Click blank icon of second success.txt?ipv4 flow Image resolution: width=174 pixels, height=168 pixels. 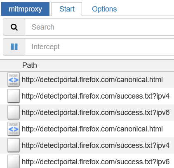tap(14, 145)
